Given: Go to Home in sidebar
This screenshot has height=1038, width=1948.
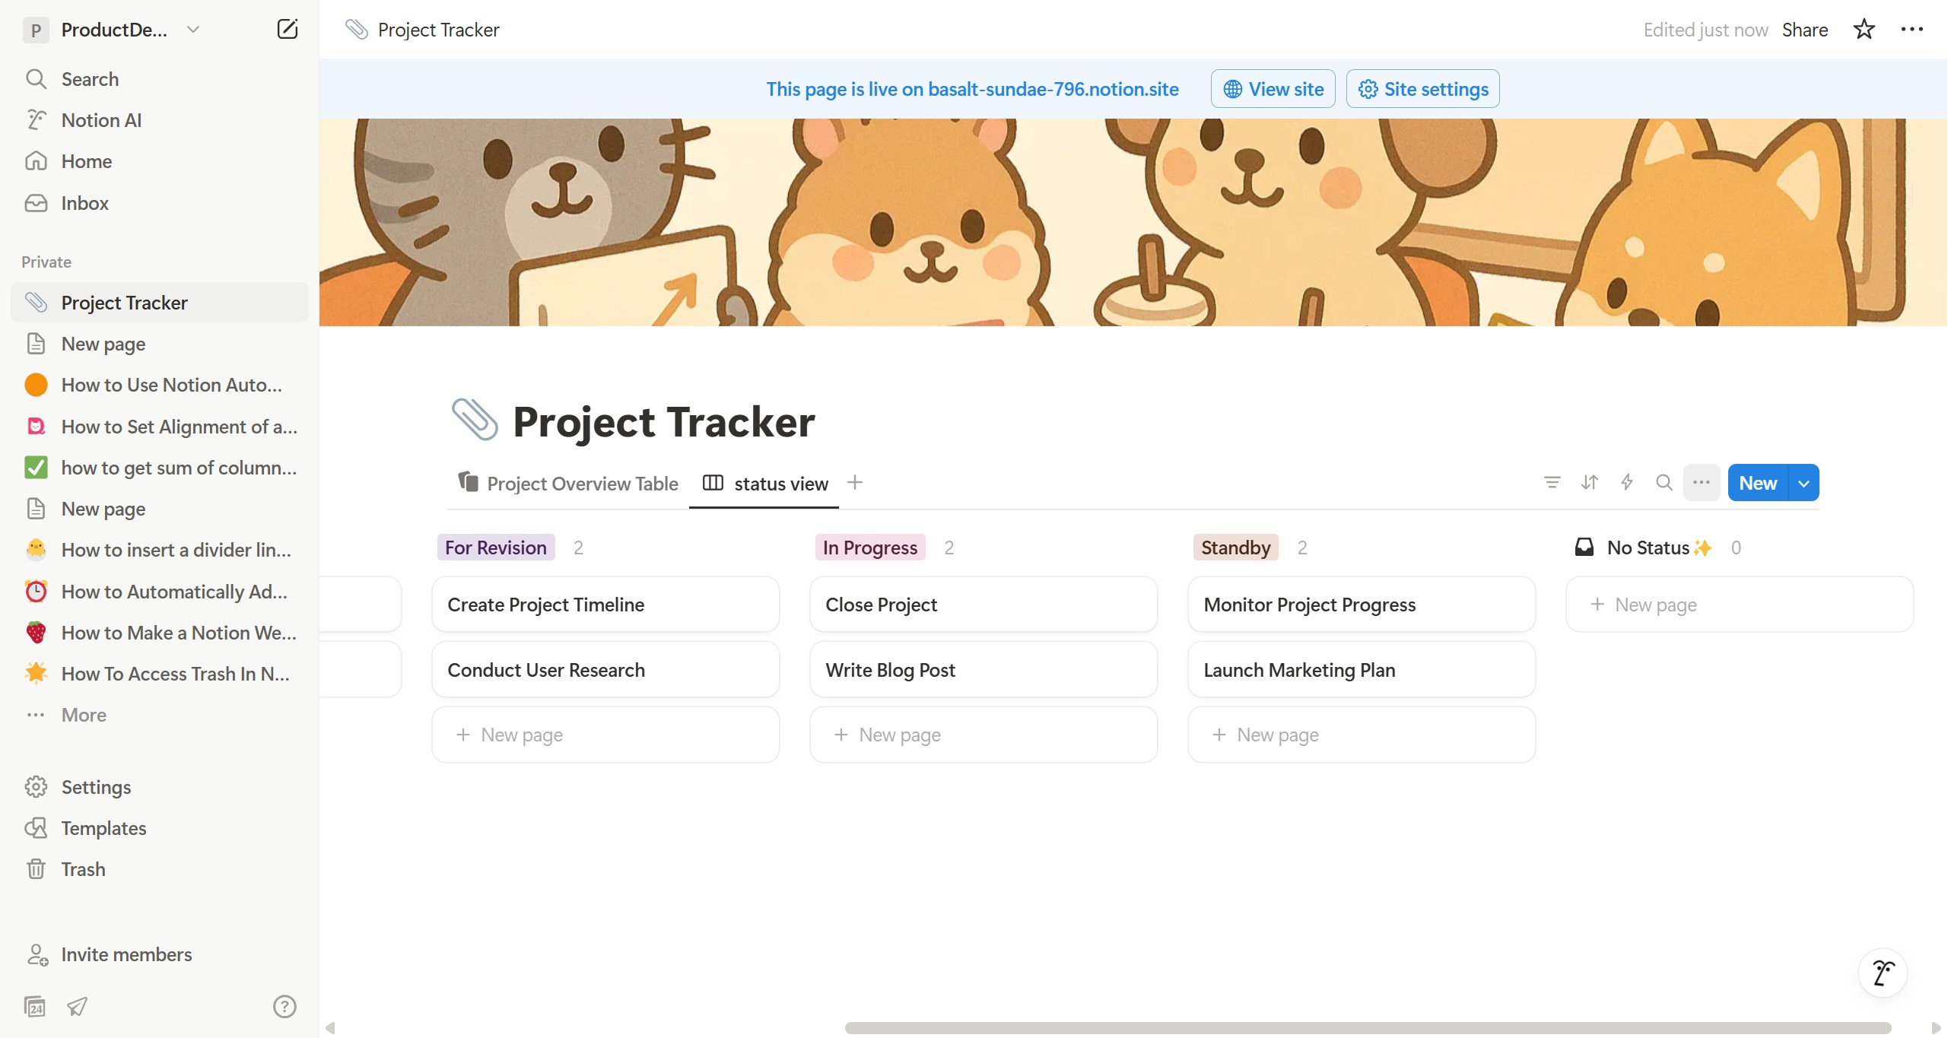Looking at the screenshot, I should (x=160, y=161).
